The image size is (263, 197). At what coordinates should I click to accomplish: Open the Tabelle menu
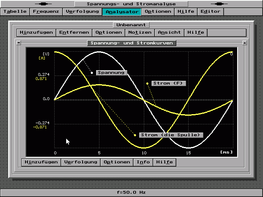[15, 11]
